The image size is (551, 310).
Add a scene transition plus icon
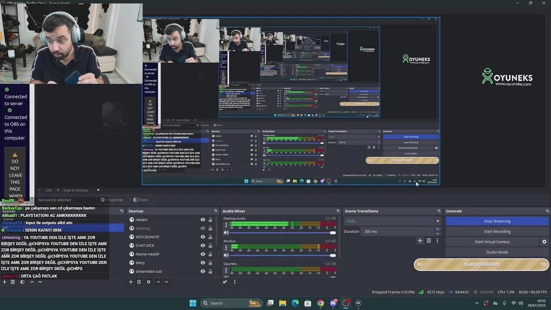point(420,241)
